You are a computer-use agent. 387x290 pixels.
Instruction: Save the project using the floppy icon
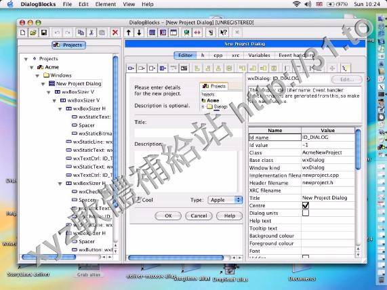[x=44, y=33]
